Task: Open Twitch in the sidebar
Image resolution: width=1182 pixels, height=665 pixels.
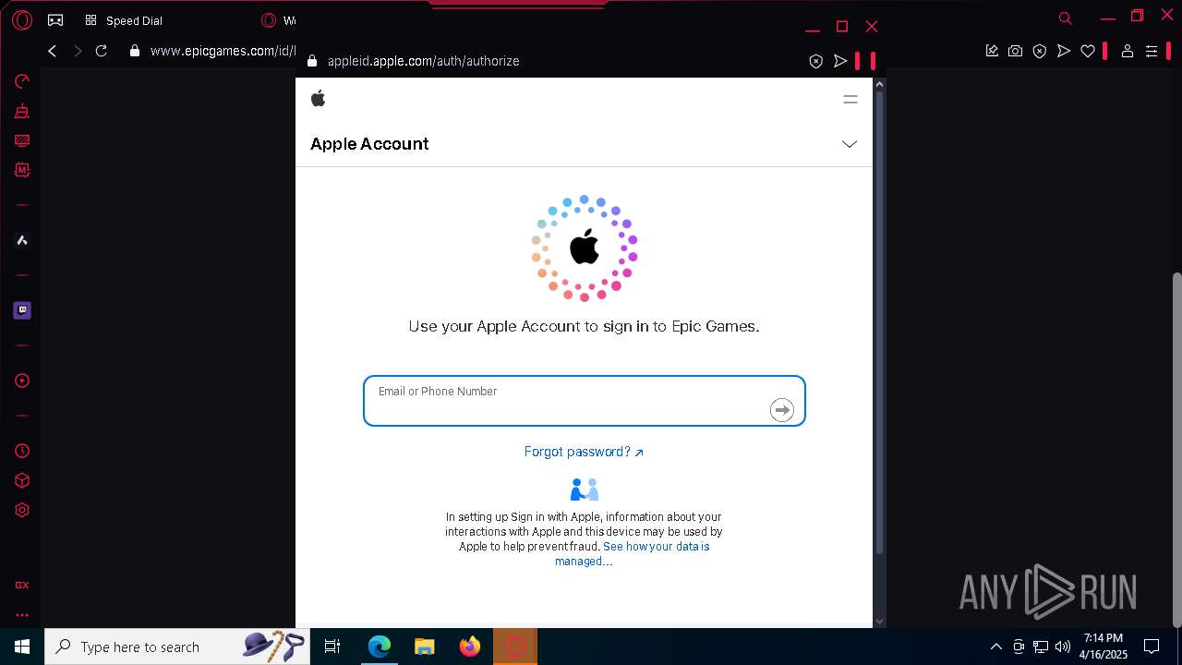Action: point(22,310)
